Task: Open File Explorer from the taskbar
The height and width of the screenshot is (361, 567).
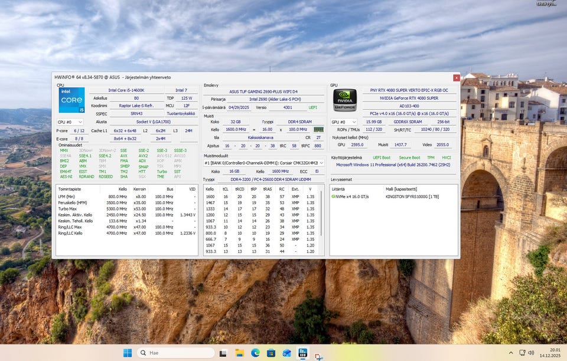Action: pos(239,353)
